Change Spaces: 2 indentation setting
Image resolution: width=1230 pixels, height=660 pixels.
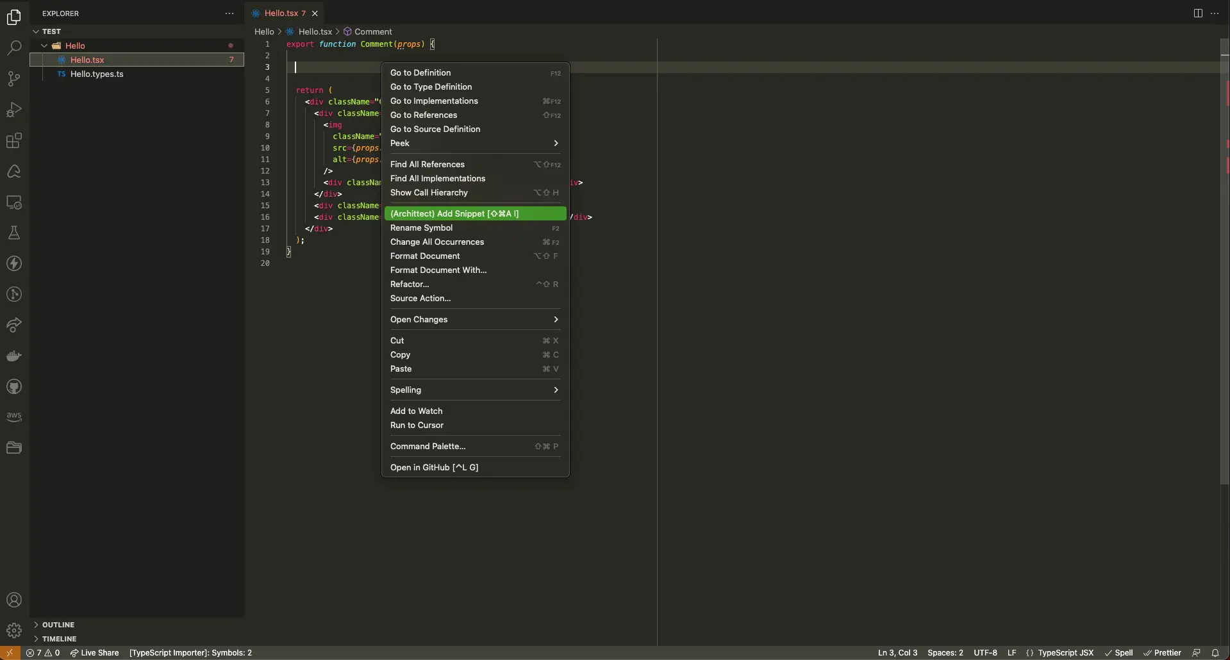pos(945,653)
